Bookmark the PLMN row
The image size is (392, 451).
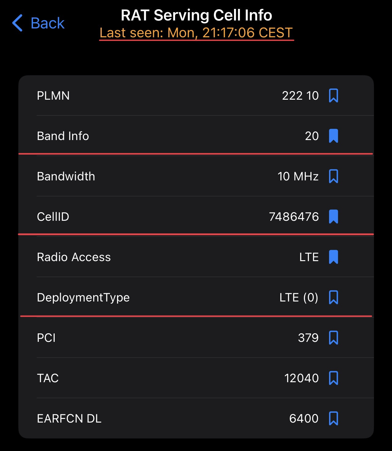tap(333, 96)
